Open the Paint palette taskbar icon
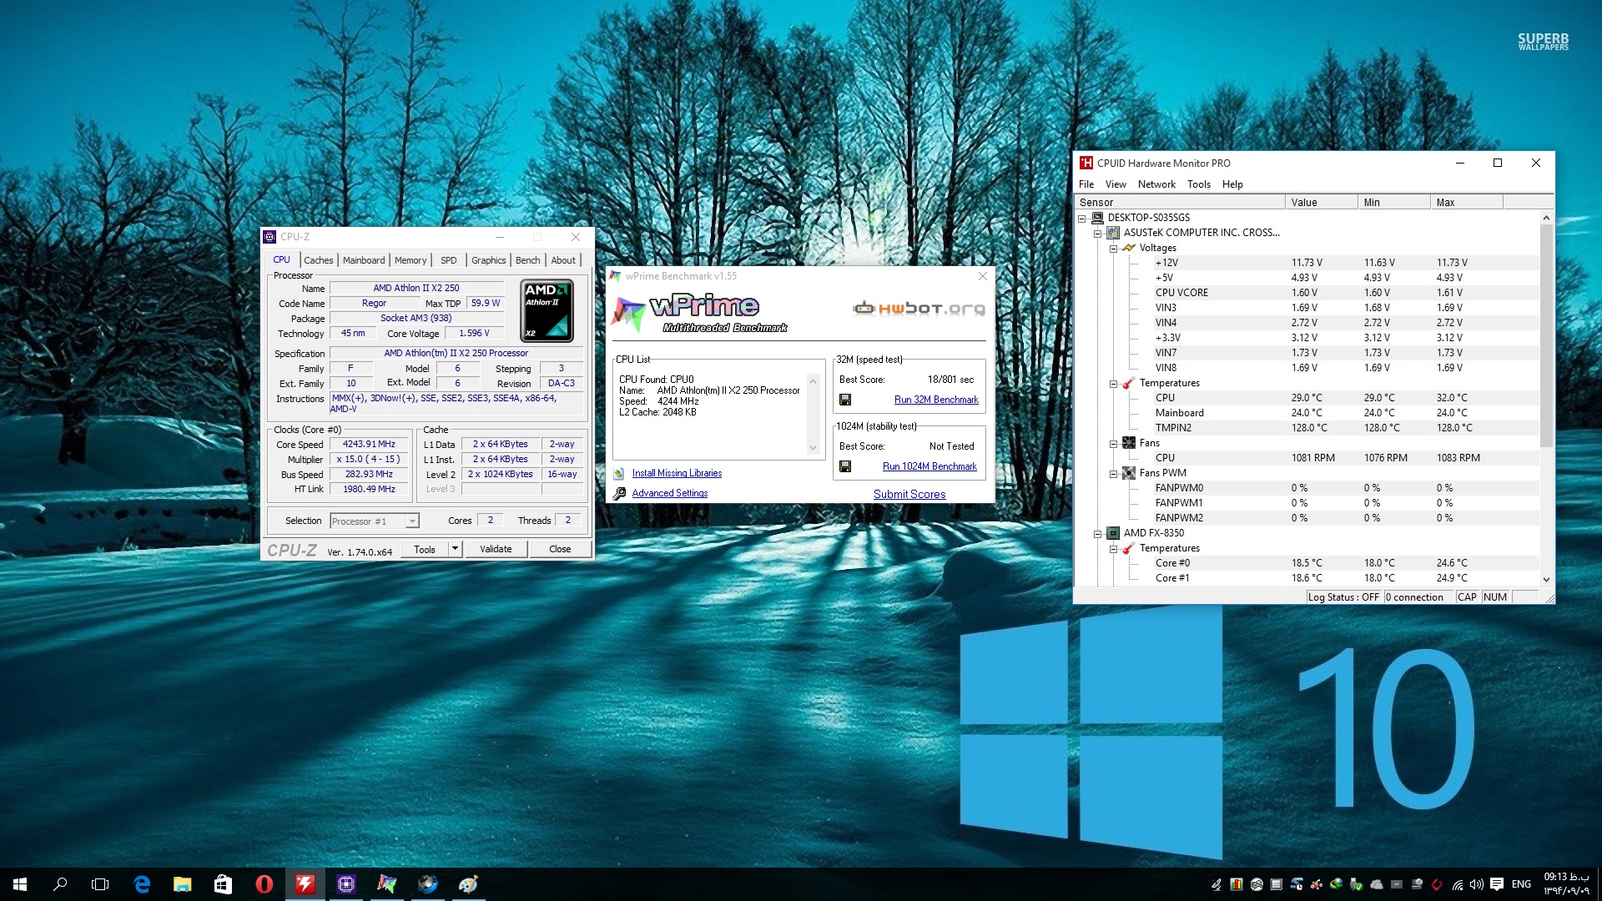 pyautogui.click(x=468, y=884)
